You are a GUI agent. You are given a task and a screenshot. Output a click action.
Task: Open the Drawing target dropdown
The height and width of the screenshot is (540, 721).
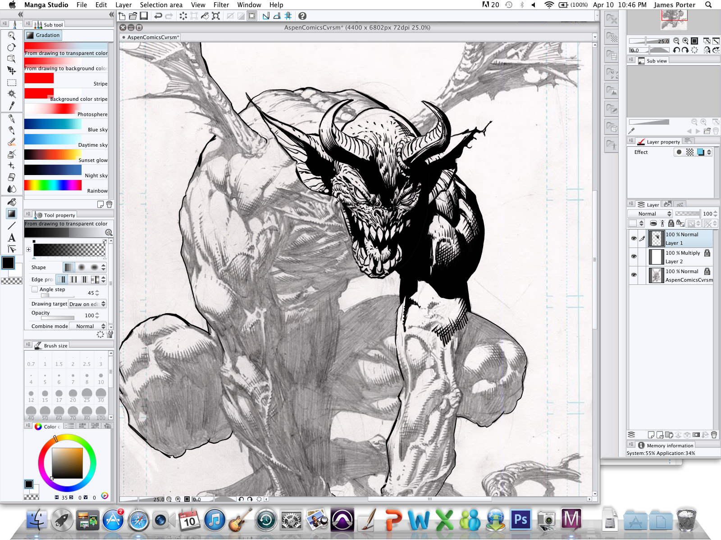click(87, 304)
